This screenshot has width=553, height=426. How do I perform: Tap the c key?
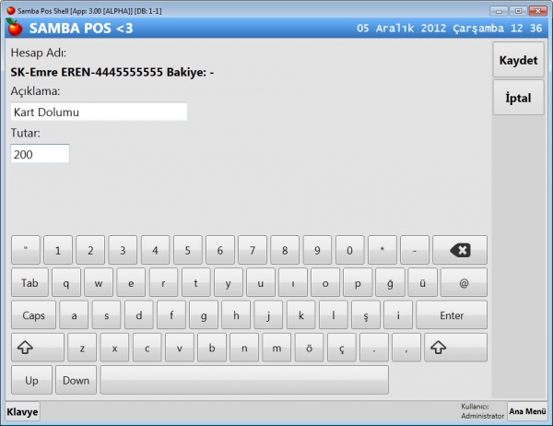pyautogui.click(x=147, y=348)
